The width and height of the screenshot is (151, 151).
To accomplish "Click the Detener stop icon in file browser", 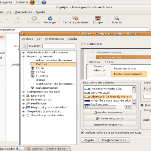I will click(34, 18).
